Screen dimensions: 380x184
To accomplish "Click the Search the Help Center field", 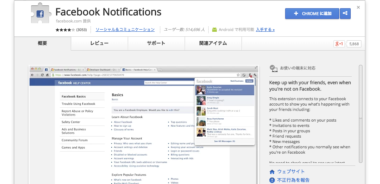I will pos(169,83).
